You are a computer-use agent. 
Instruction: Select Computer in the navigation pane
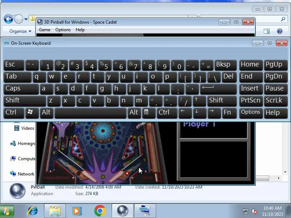[x=23, y=159]
